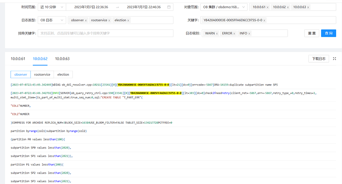Click the highlighted trace ID in INFO log line
The width and height of the screenshot is (342, 184).
pos(156,93)
